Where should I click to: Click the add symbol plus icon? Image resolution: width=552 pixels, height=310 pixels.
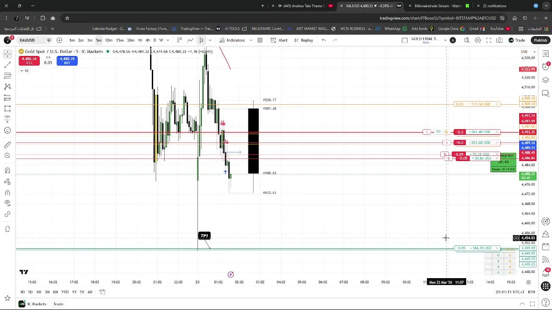59,40
